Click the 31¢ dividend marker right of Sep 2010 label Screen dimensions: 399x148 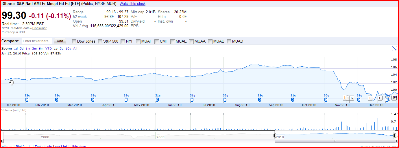(x=293, y=100)
